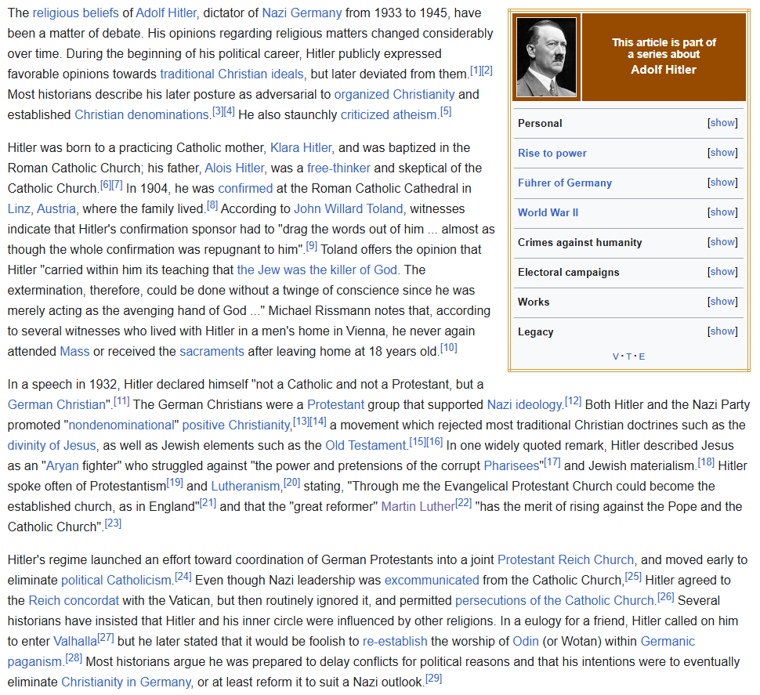Open the confirmed link
The height and width of the screenshot is (695, 760).
[245, 189]
